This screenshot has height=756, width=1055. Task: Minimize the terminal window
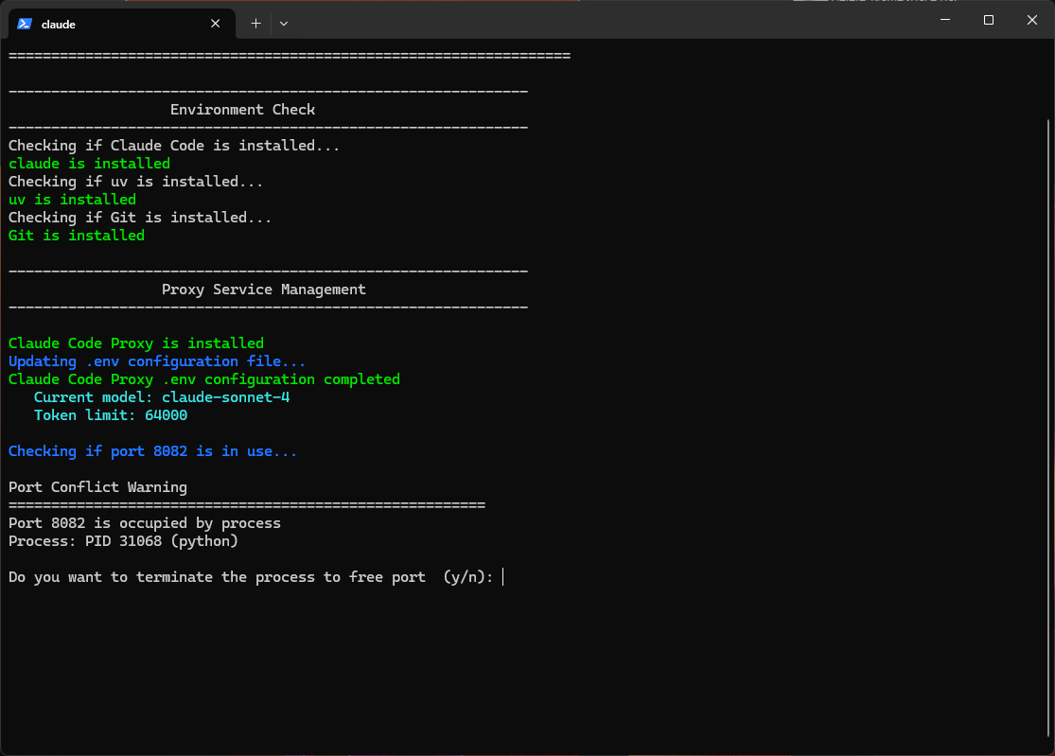click(x=944, y=20)
